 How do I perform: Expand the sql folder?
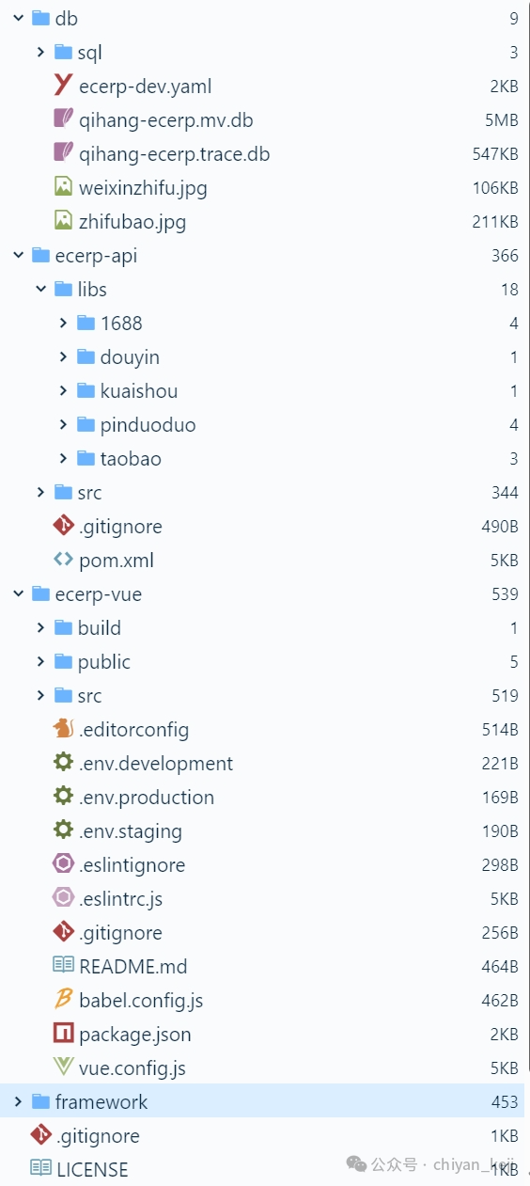coord(40,52)
